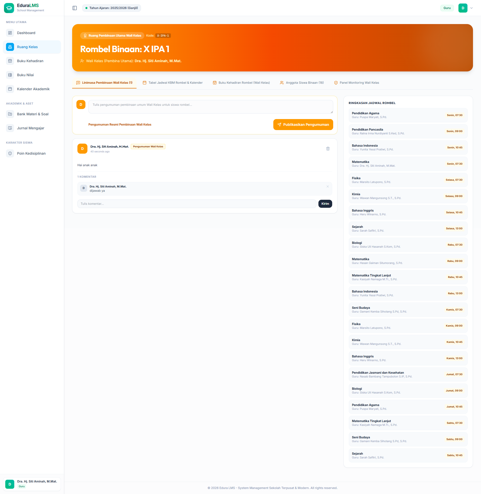Open Panel Monitoring Wali Kelas tab
Viewport: 481px width, 494px height.
pos(356,83)
